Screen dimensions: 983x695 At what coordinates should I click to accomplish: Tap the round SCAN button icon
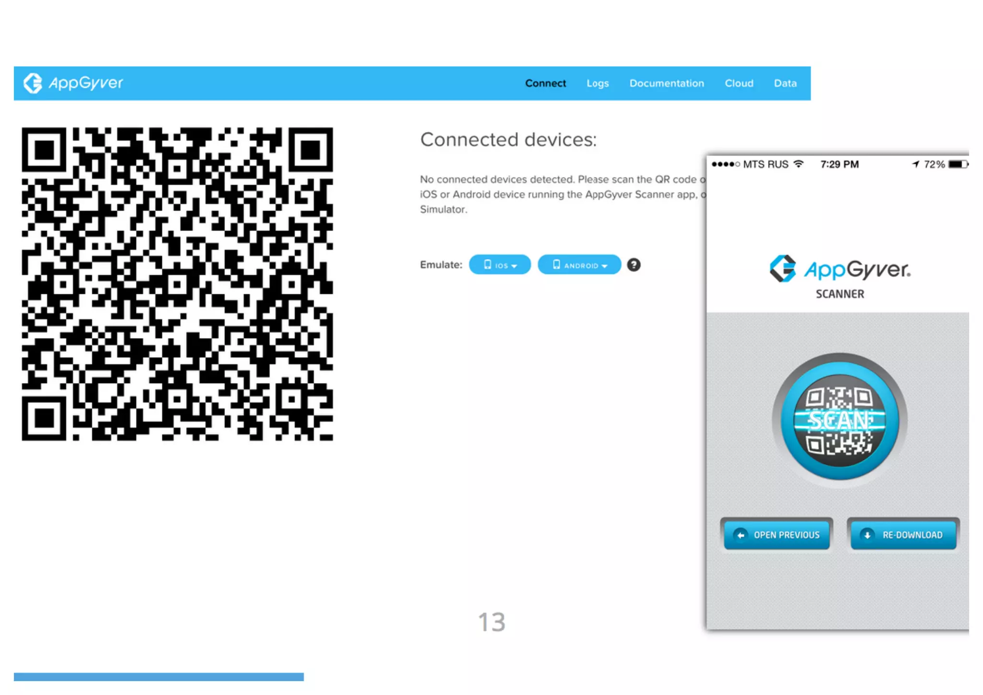[x=839, y=420]
